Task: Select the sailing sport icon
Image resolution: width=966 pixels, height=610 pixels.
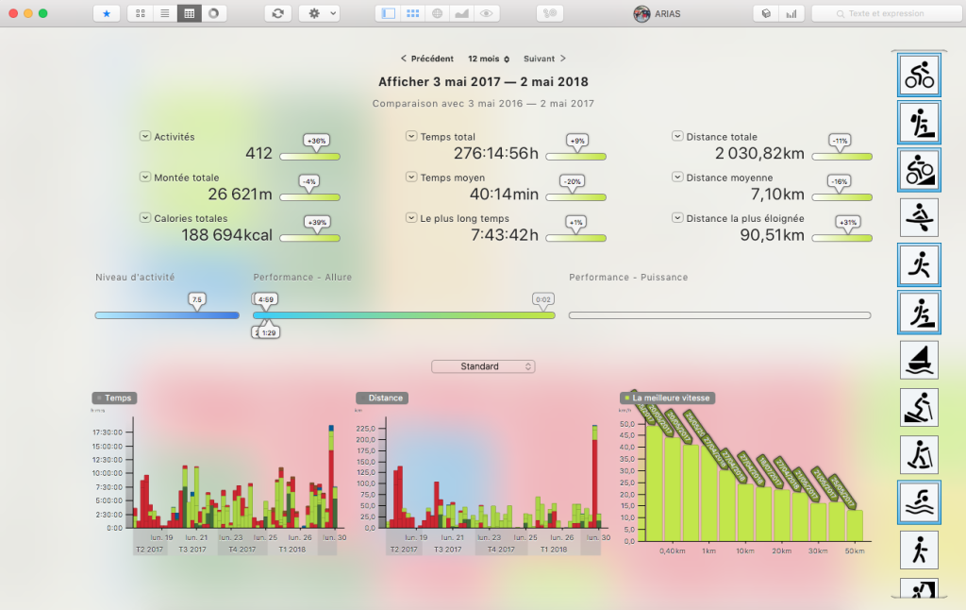Action: pyautogui.click(x=919, y=360)
